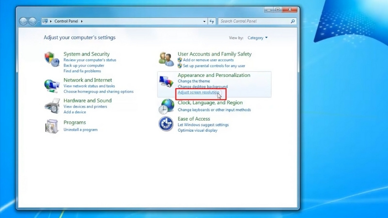388x218 pixels.
Task: Open the Programs disc box icon
Action: click(52, 126)
